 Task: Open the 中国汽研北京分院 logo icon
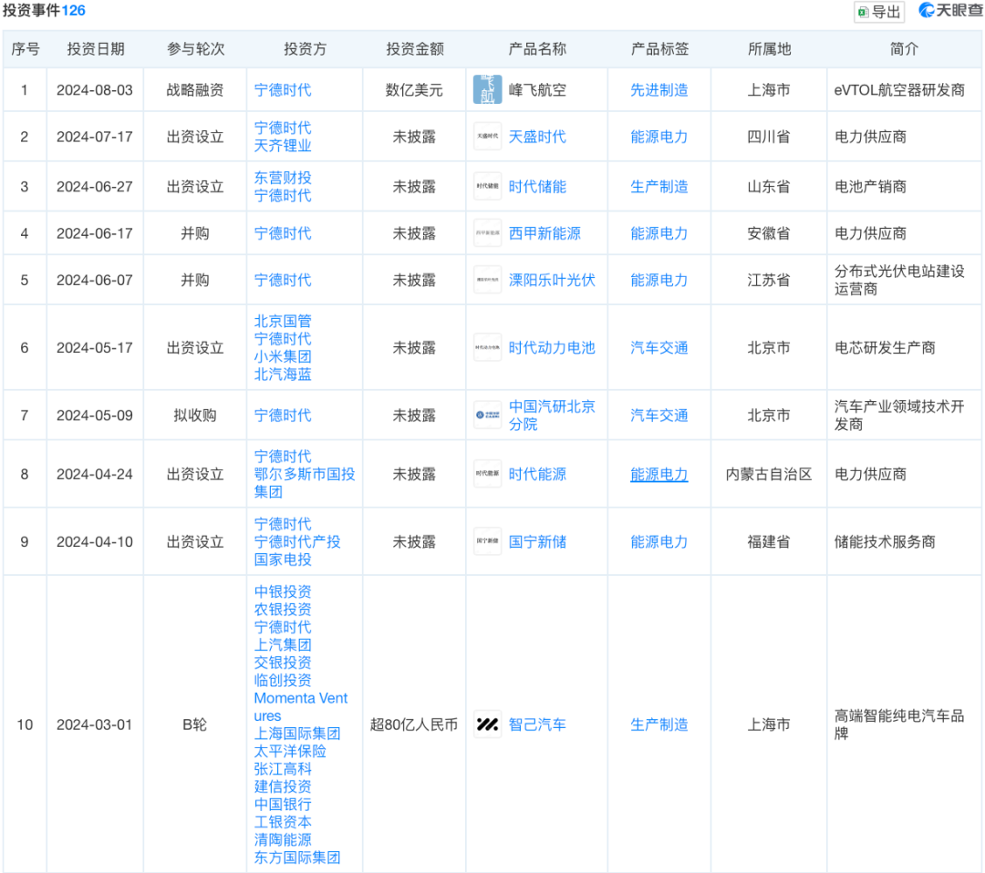(x=487, y=416)
